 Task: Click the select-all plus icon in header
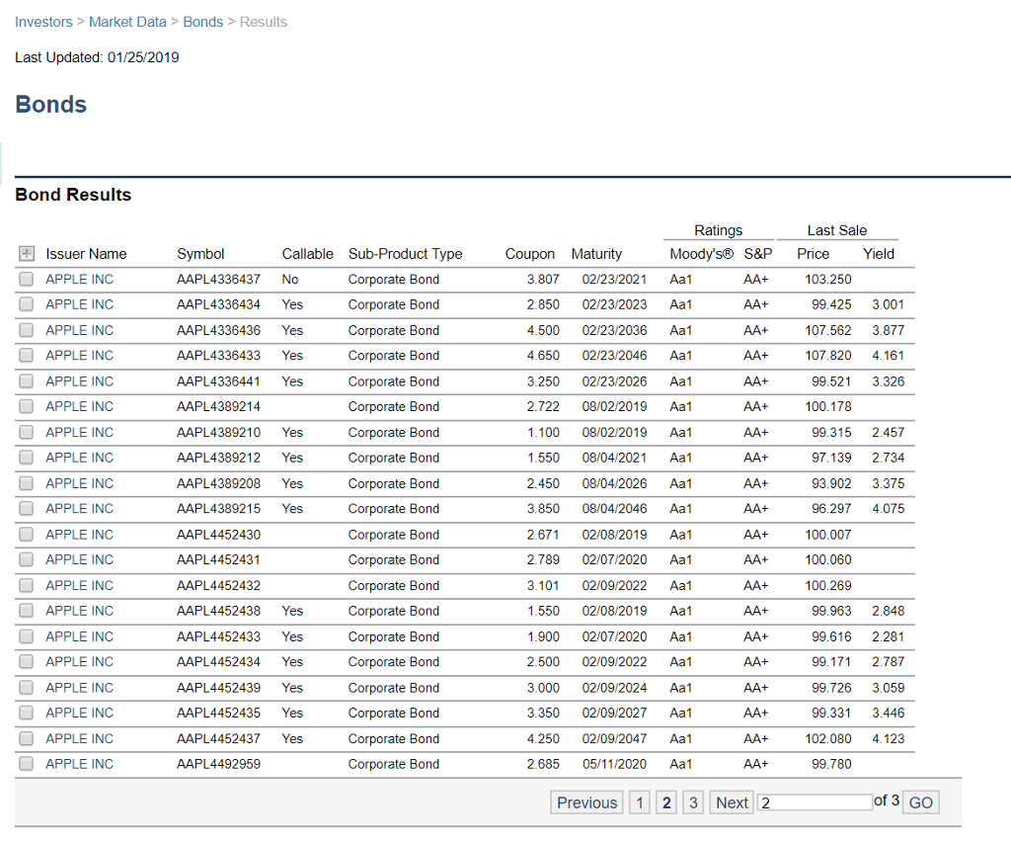(x=27, y=254)
